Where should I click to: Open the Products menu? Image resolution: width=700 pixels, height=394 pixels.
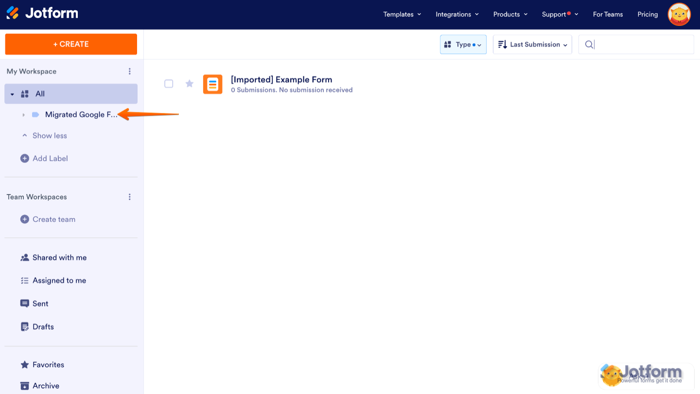pyautogui.click(x=510, y=15)
